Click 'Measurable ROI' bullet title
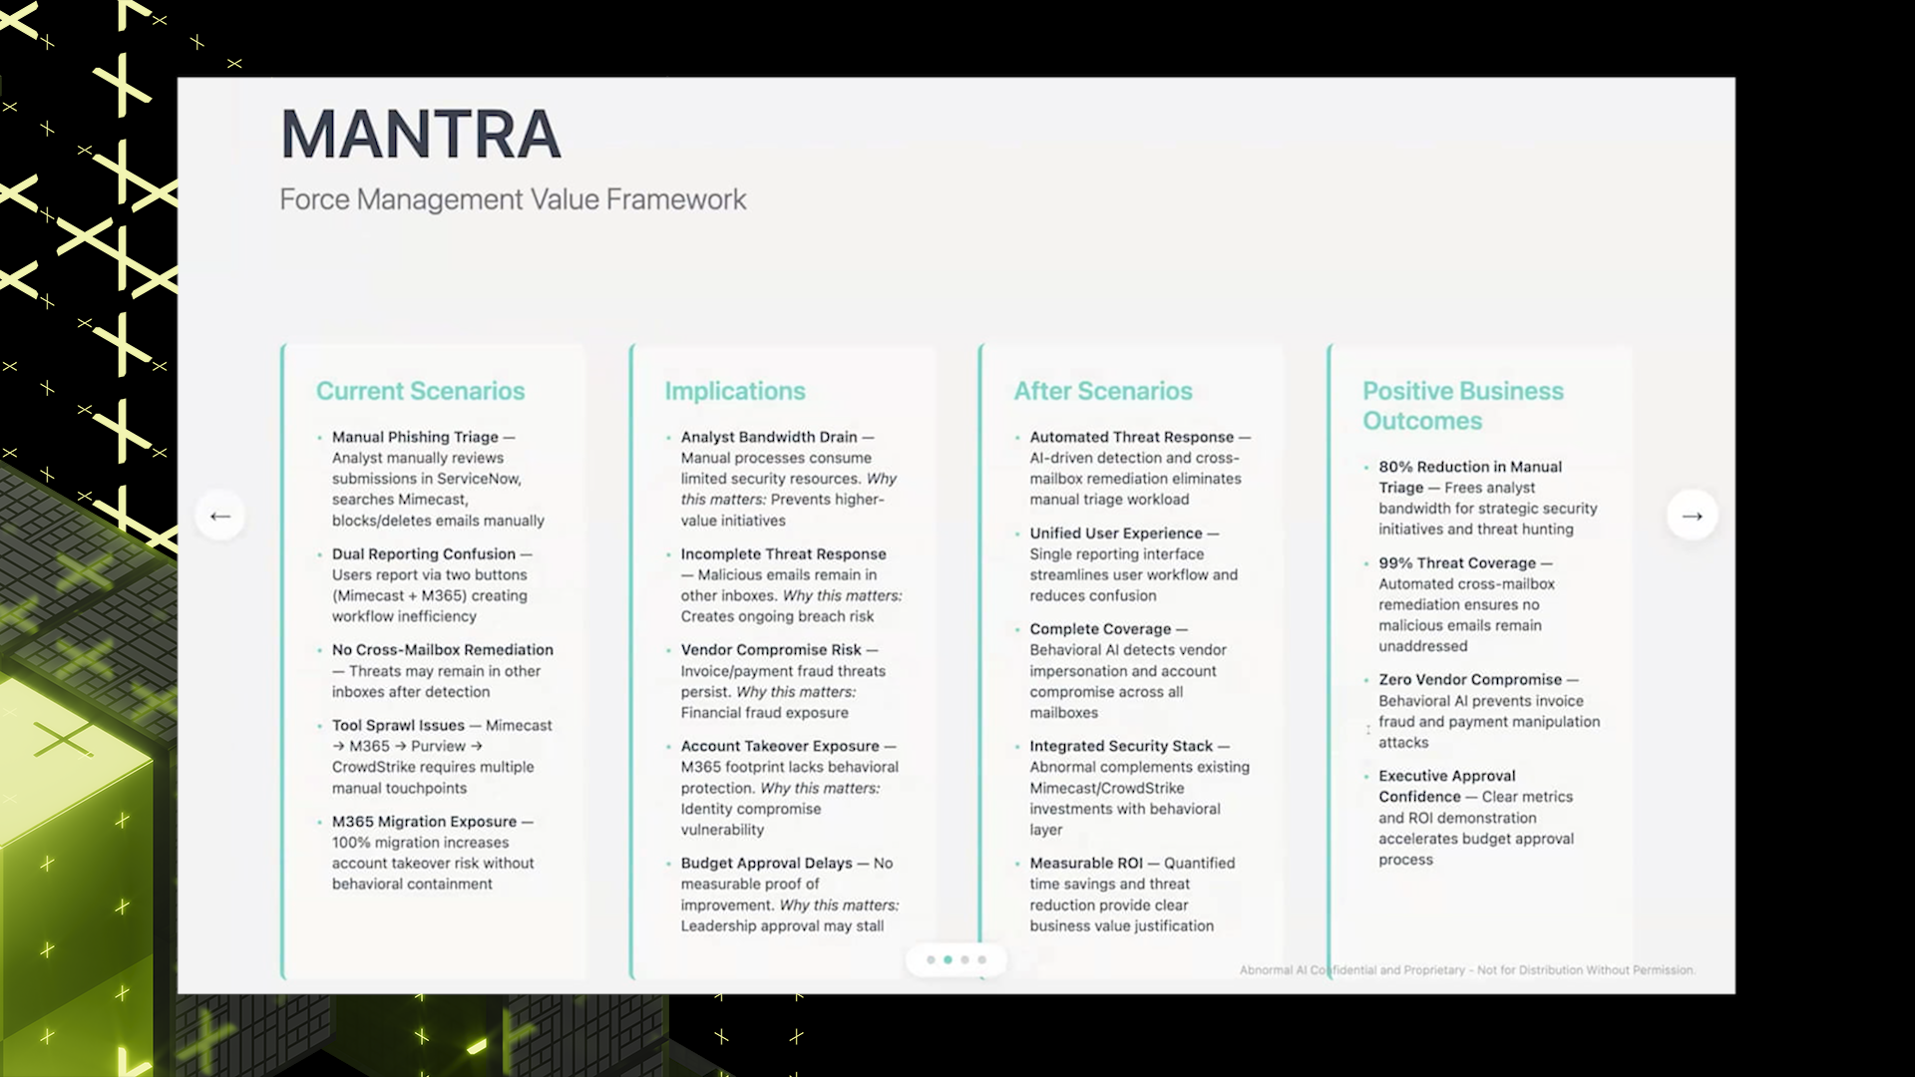This screenshot has width=1915, height=1077. point(1086,863)
